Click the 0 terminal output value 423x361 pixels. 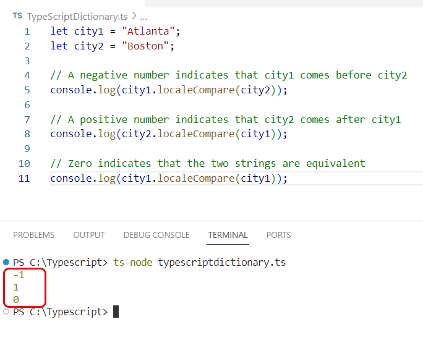pyautogui.click(x=16, y=300)
